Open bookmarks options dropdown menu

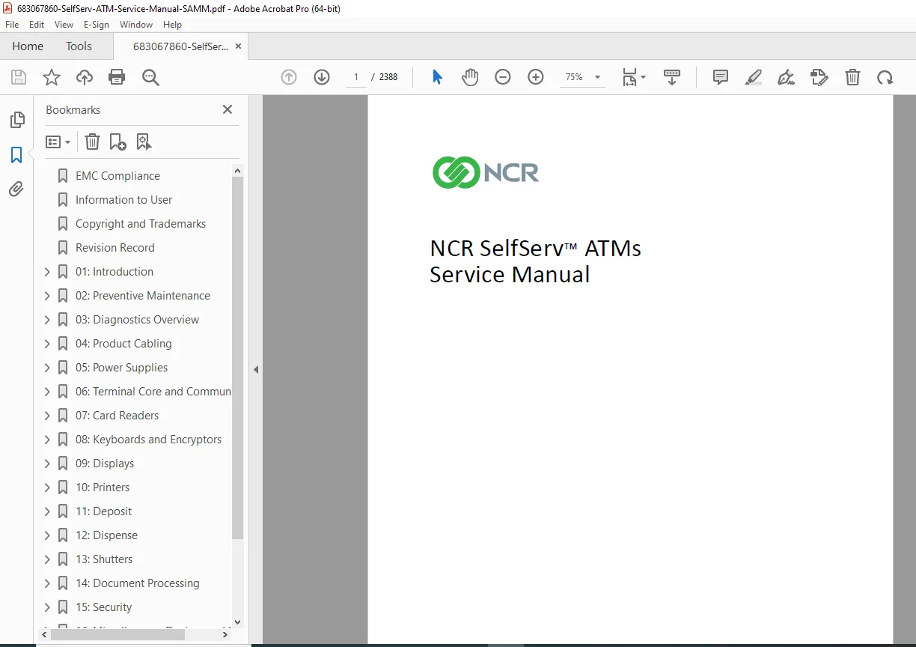pos(58,142)
